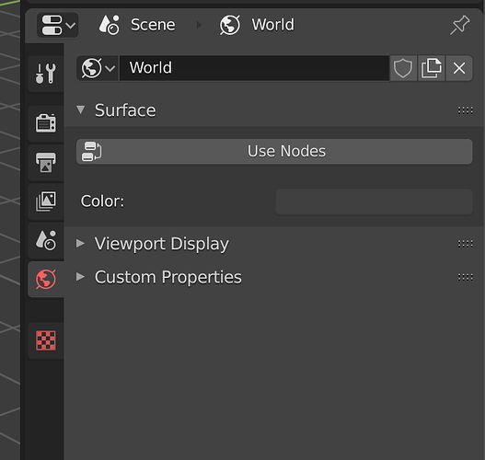Click the Viewport Display panel grip dots

click(465, 244)
